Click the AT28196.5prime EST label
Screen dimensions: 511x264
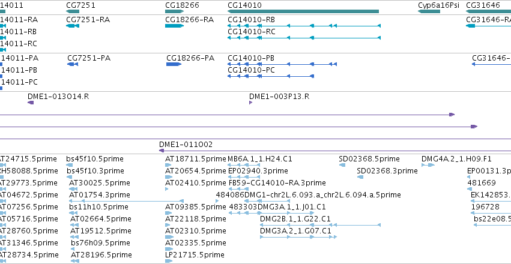click(x=101, y=254)
